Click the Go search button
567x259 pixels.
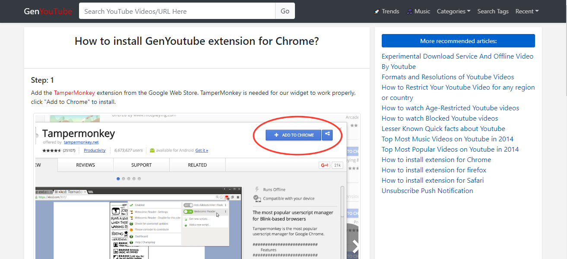[285, 11]
